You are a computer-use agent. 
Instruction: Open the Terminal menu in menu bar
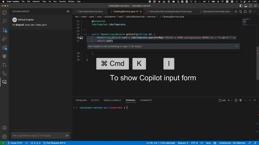pos(62,2)
